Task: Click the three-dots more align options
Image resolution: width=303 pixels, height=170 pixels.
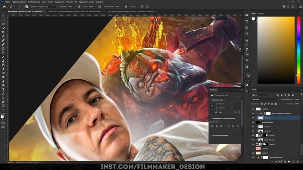Action: coord(240,131)
